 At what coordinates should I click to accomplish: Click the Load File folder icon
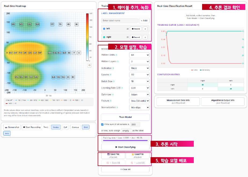(x=133, y=154)
